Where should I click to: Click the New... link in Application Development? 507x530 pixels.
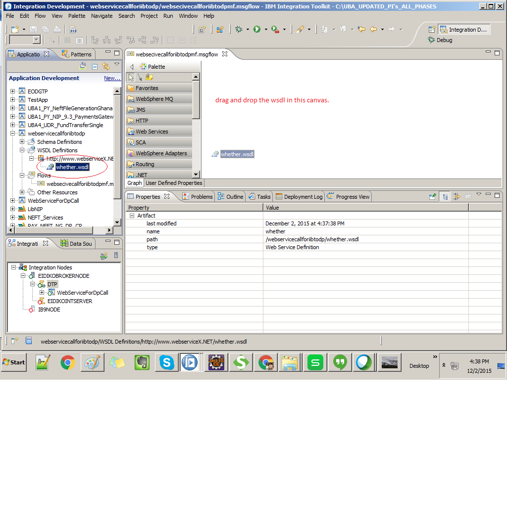(112, 78)
